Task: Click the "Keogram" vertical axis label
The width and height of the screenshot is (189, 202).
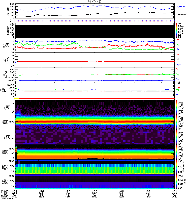Action: pyautogui.click(x=8, y=30)
